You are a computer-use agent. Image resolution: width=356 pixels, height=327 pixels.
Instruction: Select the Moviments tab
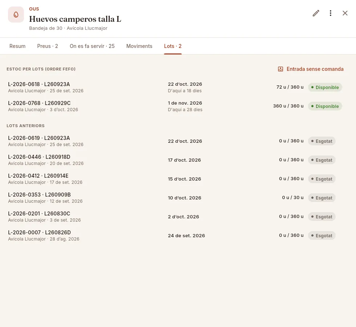139,46
